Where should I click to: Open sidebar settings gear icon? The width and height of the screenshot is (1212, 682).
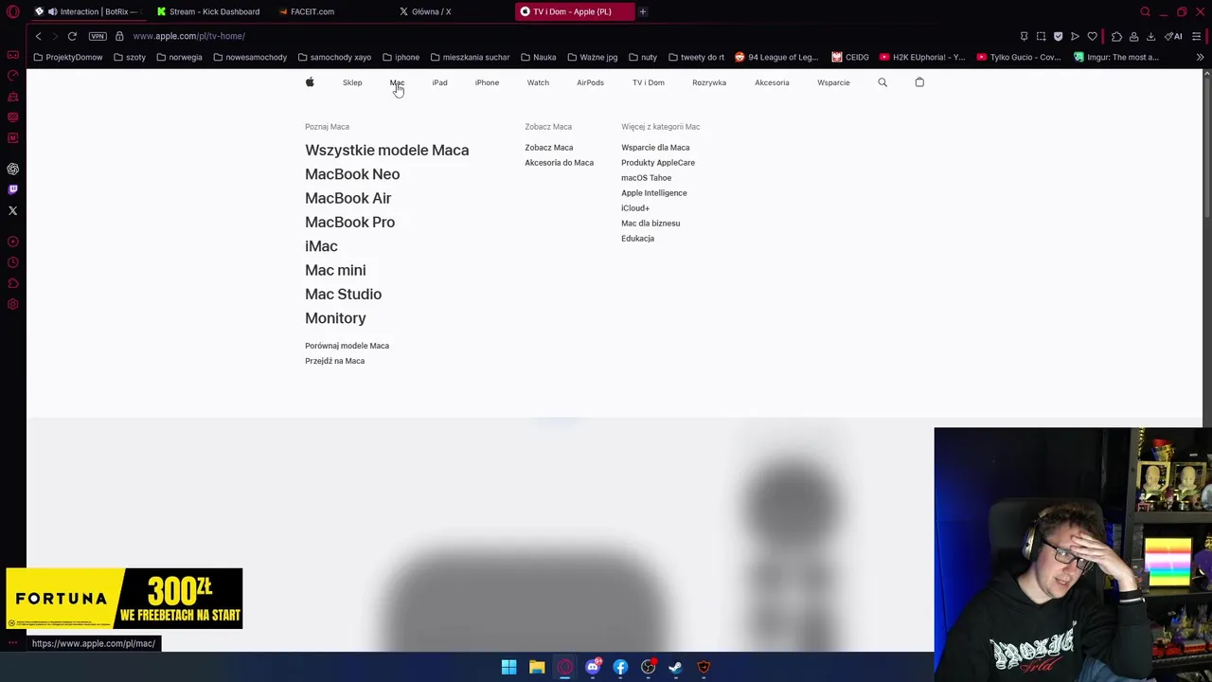point(12,304)
